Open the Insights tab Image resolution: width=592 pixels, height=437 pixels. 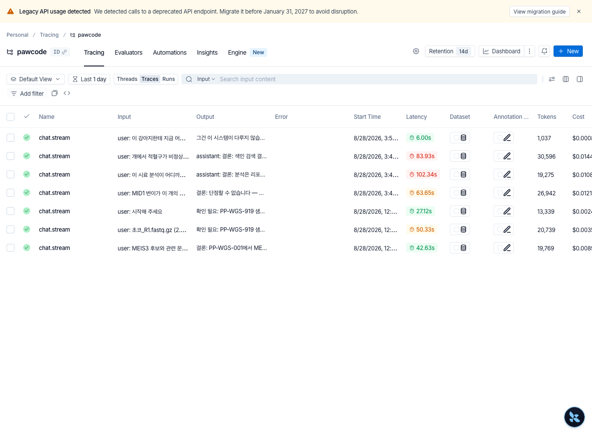(207, 52)
